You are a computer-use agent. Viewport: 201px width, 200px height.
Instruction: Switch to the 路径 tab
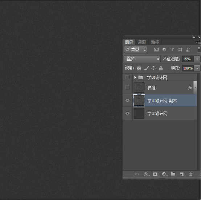[155, 42]
